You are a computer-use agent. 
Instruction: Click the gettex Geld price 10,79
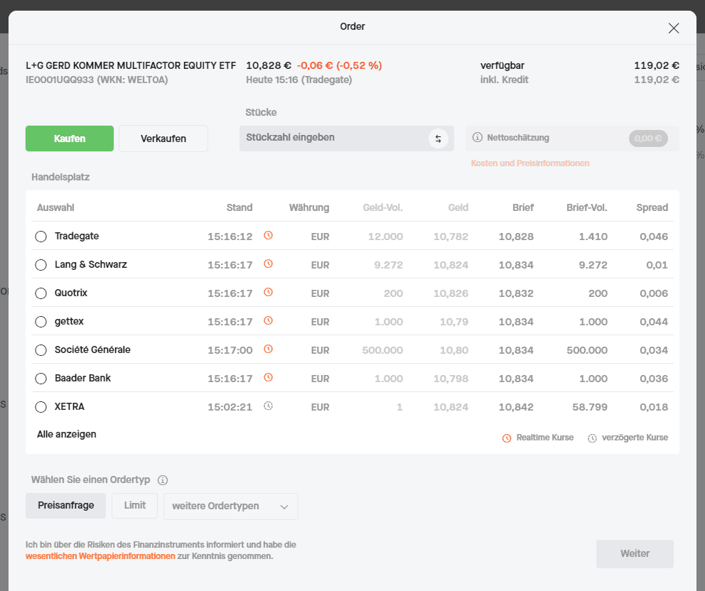[x=454, y=322]
